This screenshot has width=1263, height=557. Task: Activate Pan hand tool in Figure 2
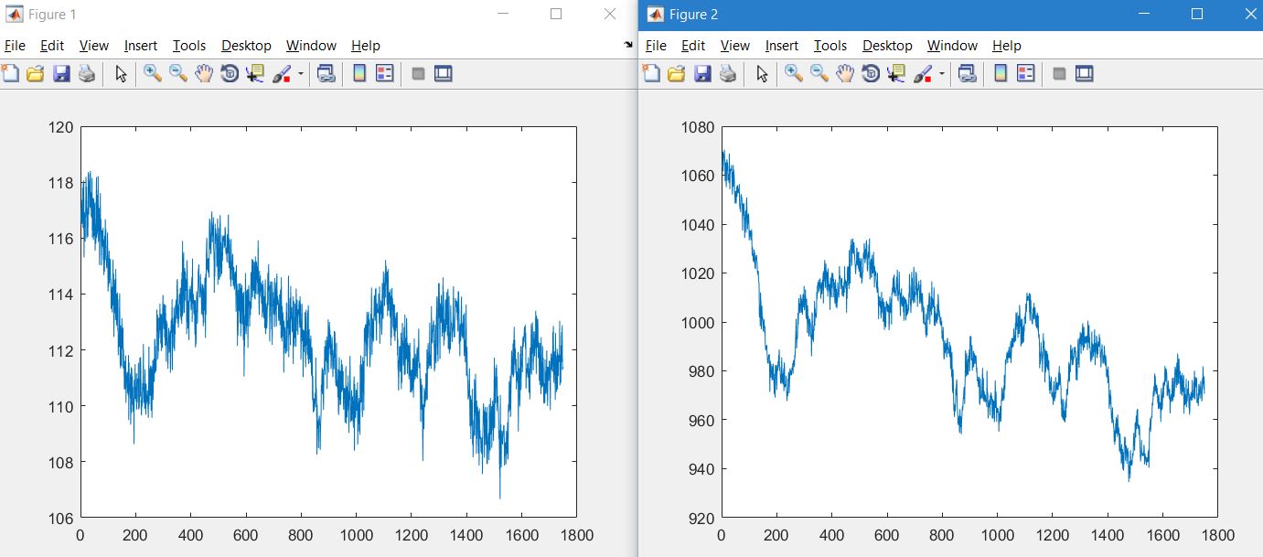(845, 74)
